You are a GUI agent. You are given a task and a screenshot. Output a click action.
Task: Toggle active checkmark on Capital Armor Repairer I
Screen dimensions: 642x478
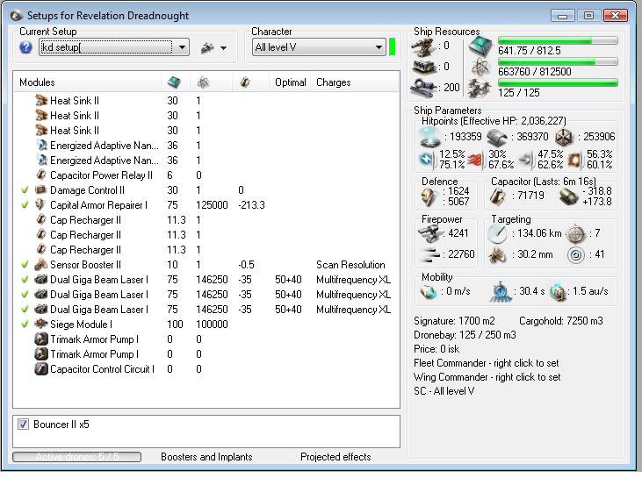coord(25,205)
